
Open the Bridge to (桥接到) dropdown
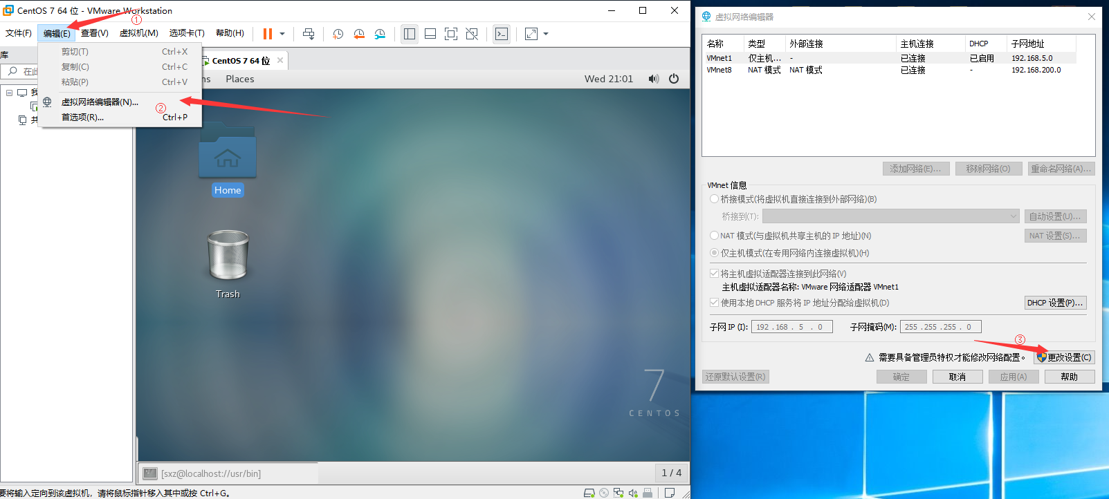tap(891, 216)
